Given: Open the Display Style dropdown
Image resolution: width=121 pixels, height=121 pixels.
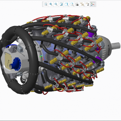Looking at the screenshot, I should pos(66,4).
